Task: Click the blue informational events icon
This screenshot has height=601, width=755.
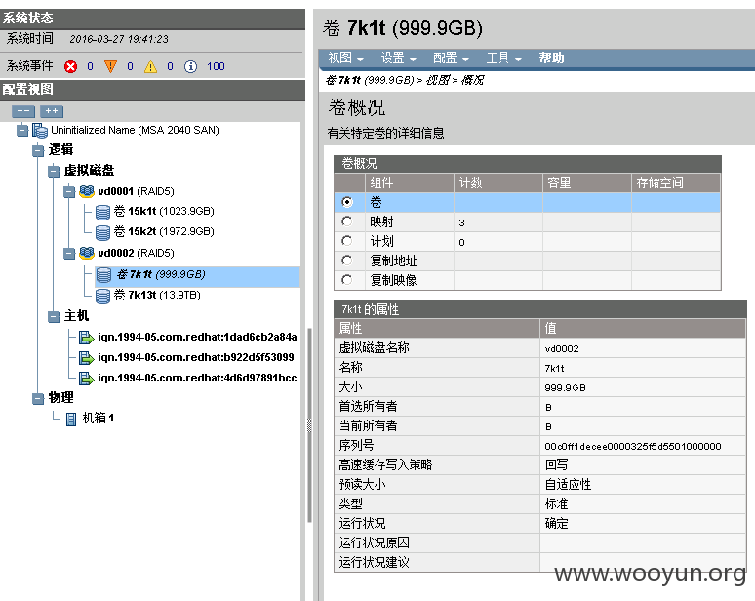Action: click(190, 66)
